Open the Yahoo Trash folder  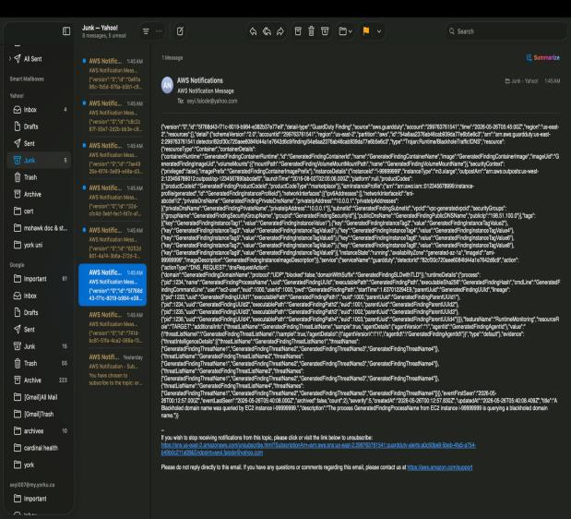point(40,177)
